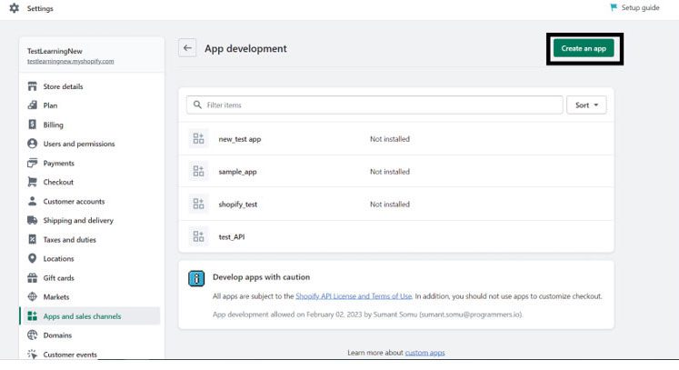Open Domains settings label
Image resolution: width=679 pixels, height=370 pixels.
tap(57, 335)
